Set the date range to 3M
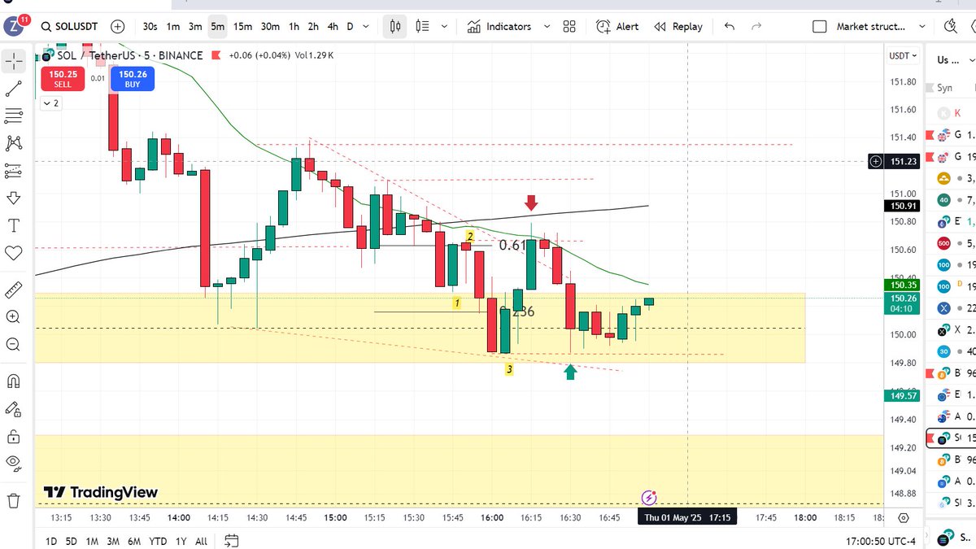The height and width of the screenshot is (549, 976). [113, 541]
